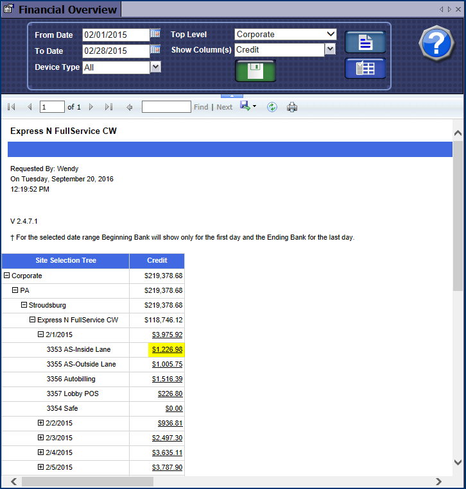Click the highlighted $1,226.98 credit link
466x489 pixels.
point(167,349)
